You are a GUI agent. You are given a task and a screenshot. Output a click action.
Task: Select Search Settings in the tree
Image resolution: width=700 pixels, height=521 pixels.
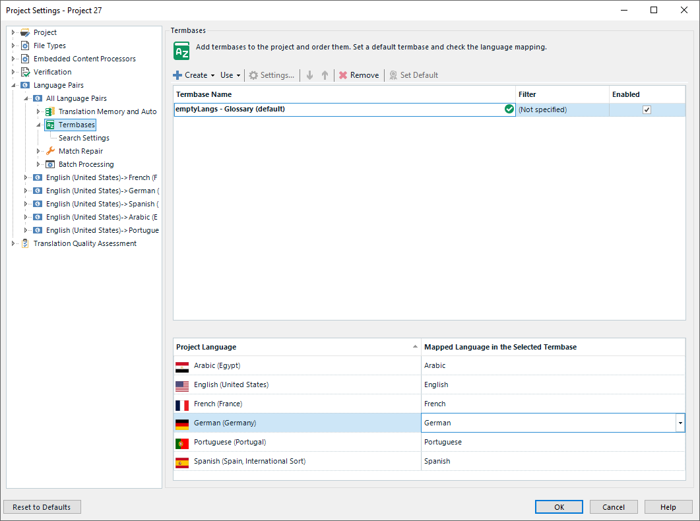[84, 138]
